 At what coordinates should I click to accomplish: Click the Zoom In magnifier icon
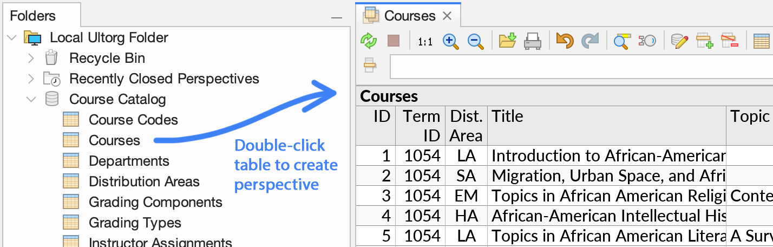pos(451,41)
